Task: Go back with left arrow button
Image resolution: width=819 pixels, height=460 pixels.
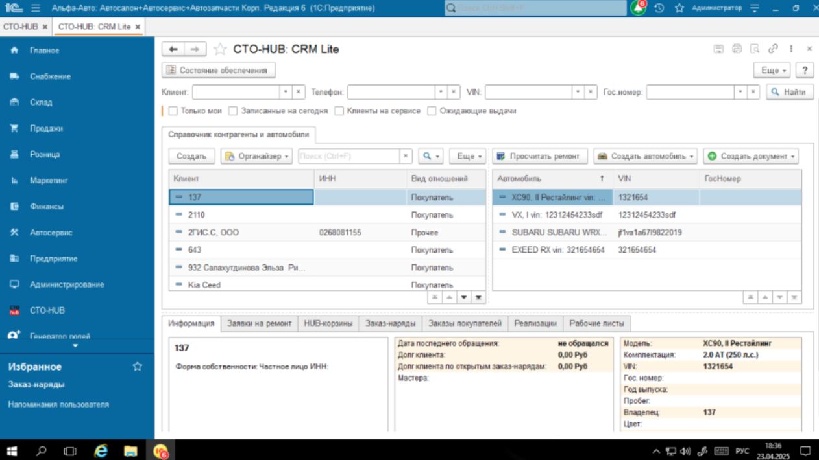Action: 173,49
